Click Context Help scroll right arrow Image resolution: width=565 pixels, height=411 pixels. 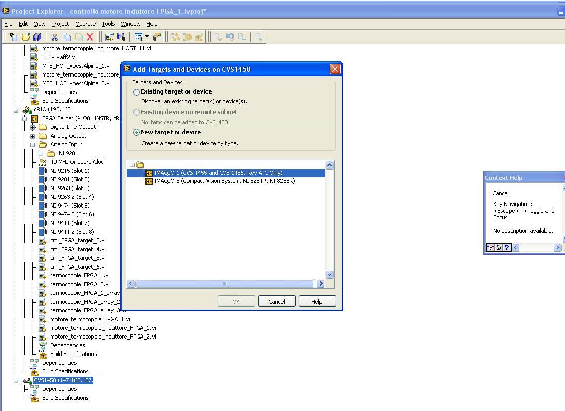557,247
